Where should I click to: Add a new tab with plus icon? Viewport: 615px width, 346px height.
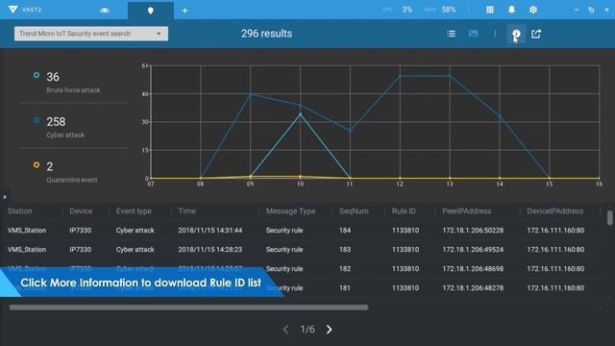pyautogui.click(x=184, y=11)
